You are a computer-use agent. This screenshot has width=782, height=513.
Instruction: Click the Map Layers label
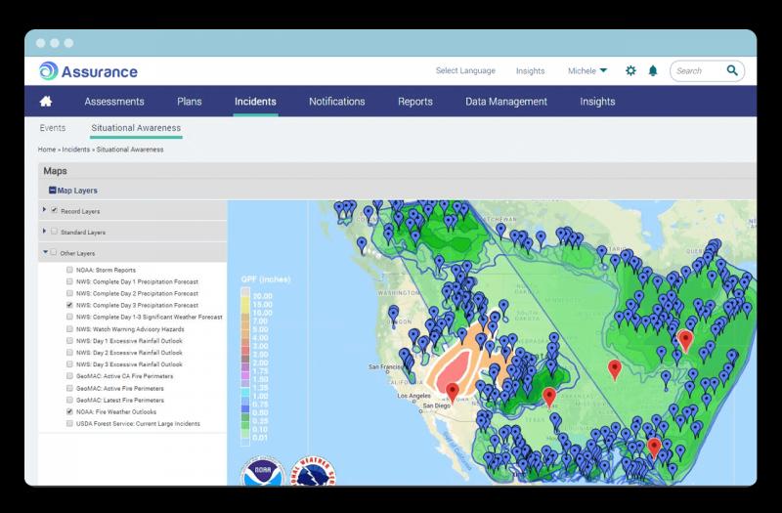tap(77, 191)
